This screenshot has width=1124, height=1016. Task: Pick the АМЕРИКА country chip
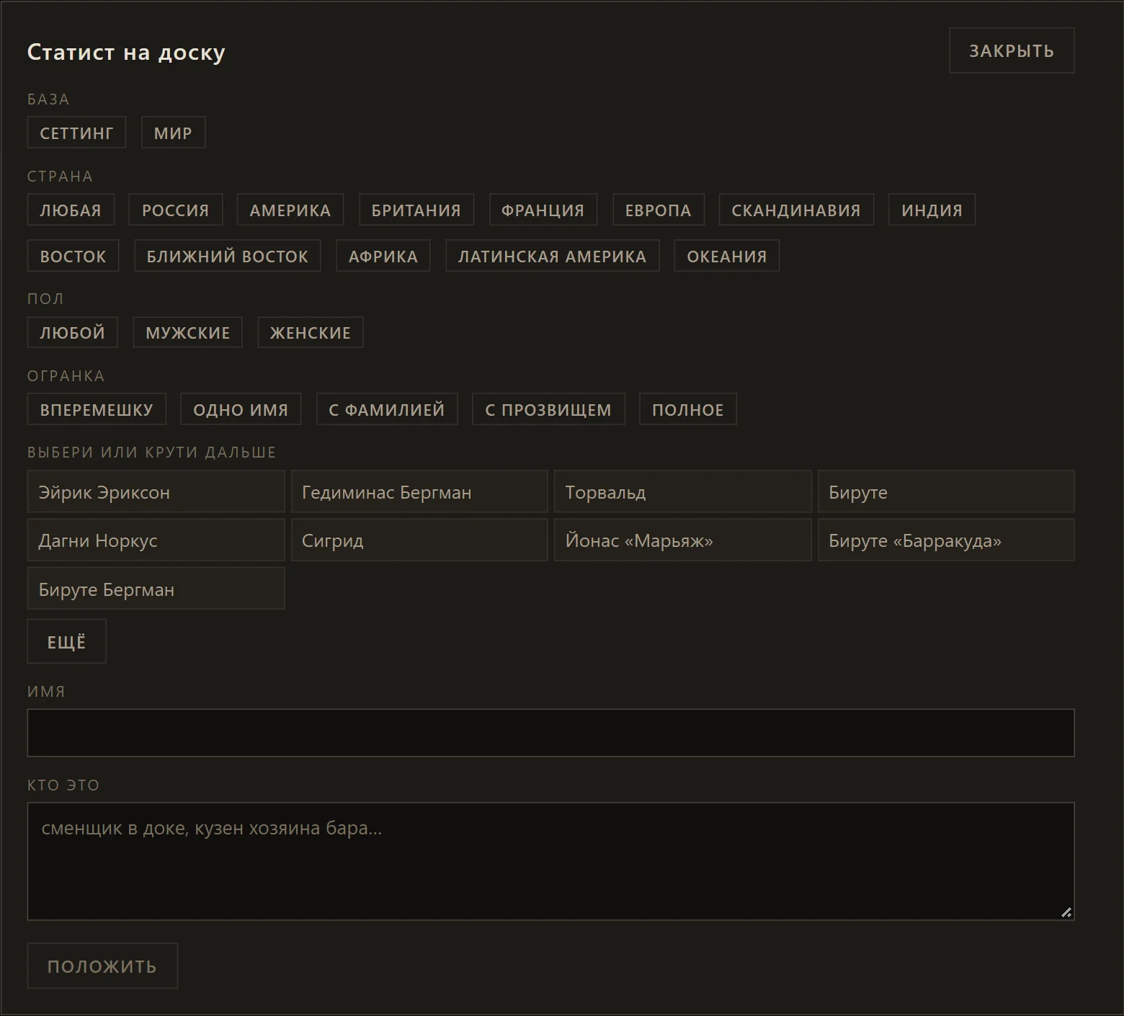tap(290, 210)
